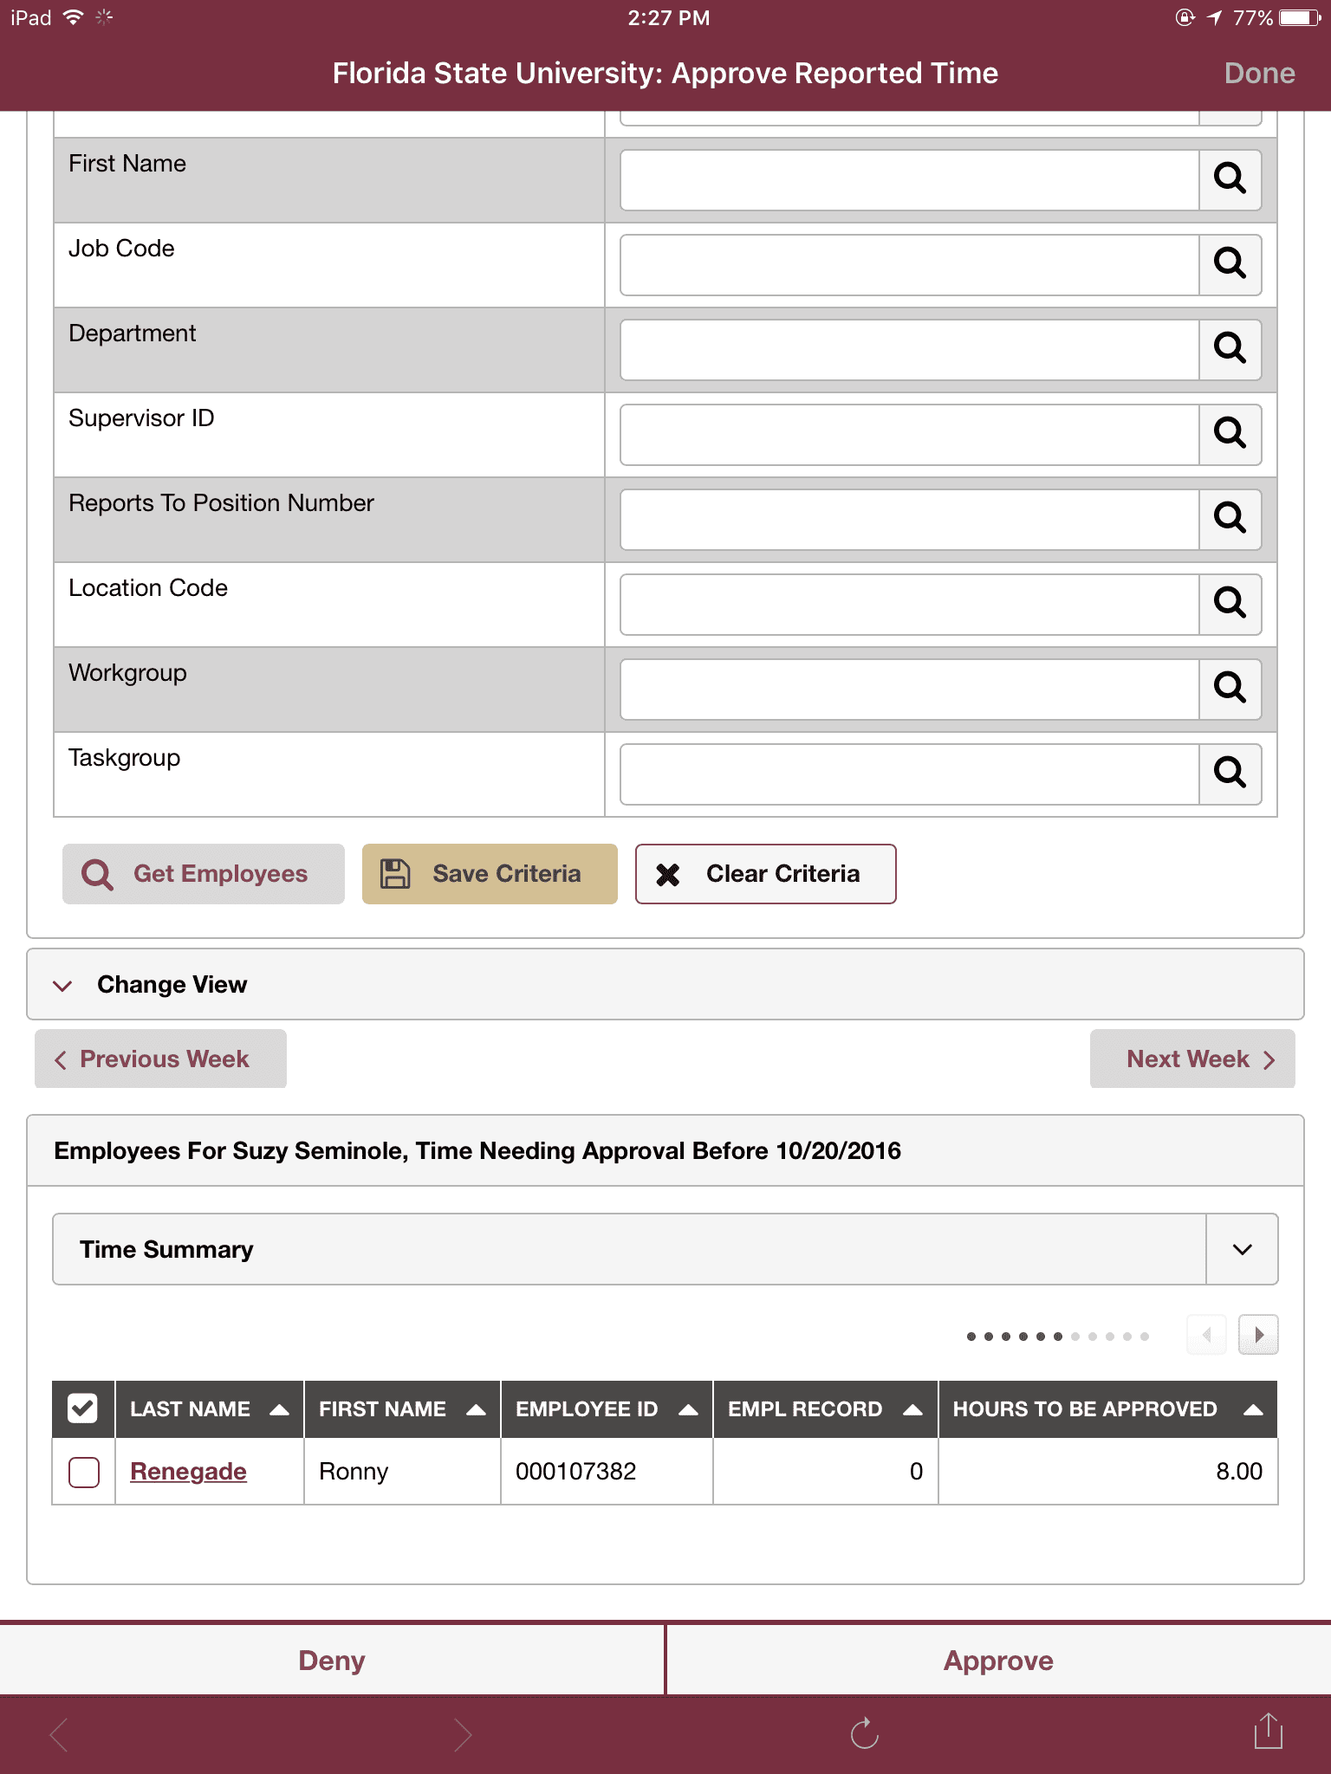1331x1774 pixels.
Task: Expand the Change View section
Action: point(665,985)
